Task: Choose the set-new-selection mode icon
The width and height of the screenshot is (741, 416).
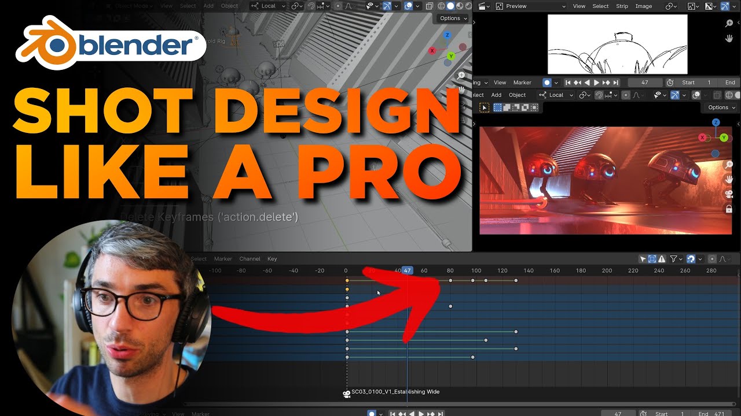Action: [496, 107]
